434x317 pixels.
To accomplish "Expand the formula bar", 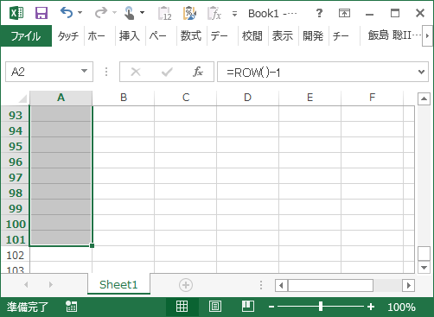I will (421, 72).
